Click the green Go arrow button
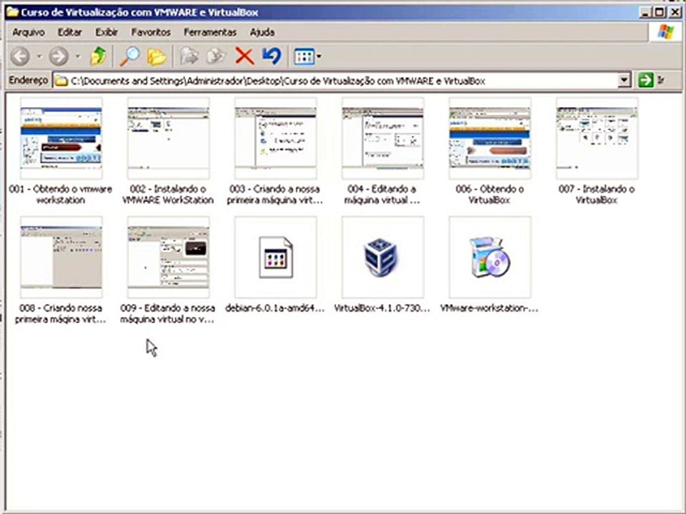686x514 pixels. (645, 81)
